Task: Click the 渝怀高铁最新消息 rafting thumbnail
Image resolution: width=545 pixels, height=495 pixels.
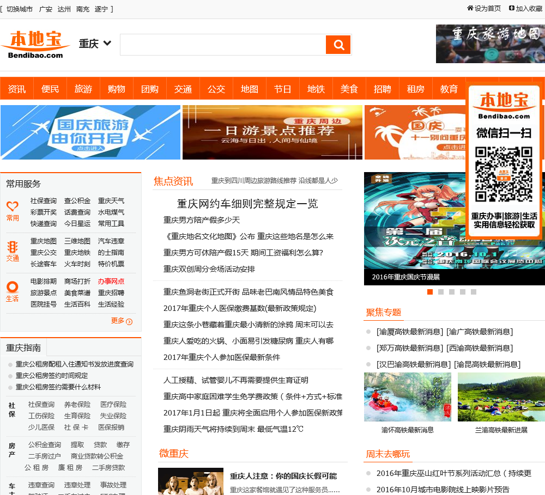Action: click(407, 396)
